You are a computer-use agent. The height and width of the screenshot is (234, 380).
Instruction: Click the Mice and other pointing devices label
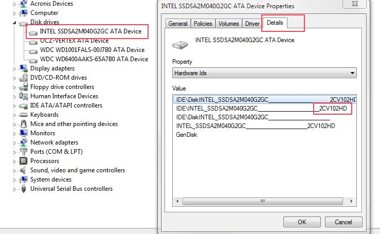[74, 124]
